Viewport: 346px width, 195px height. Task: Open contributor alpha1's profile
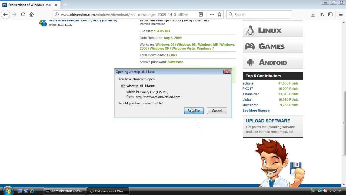248,100
